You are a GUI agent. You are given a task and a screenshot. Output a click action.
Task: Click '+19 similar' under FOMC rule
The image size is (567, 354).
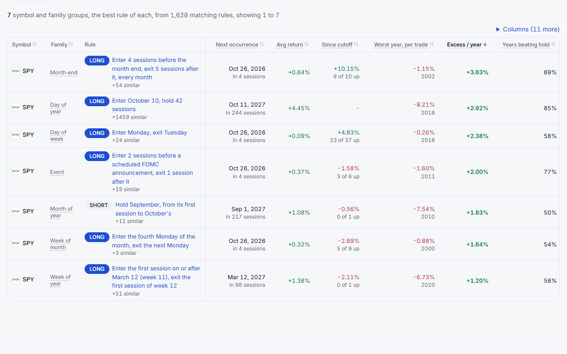126,189
